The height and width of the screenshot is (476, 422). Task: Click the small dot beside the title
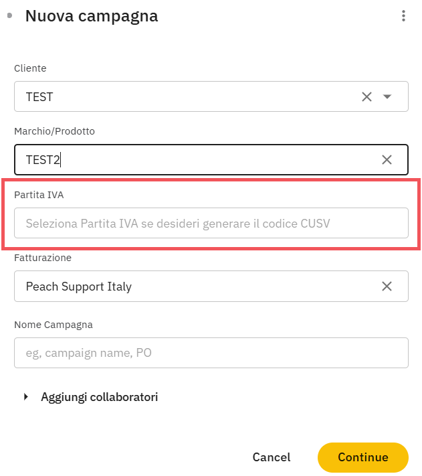point(9,15)
